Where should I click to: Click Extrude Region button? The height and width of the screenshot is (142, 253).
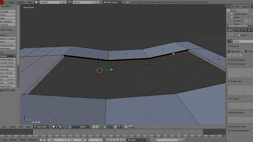(x=8, y=60)
